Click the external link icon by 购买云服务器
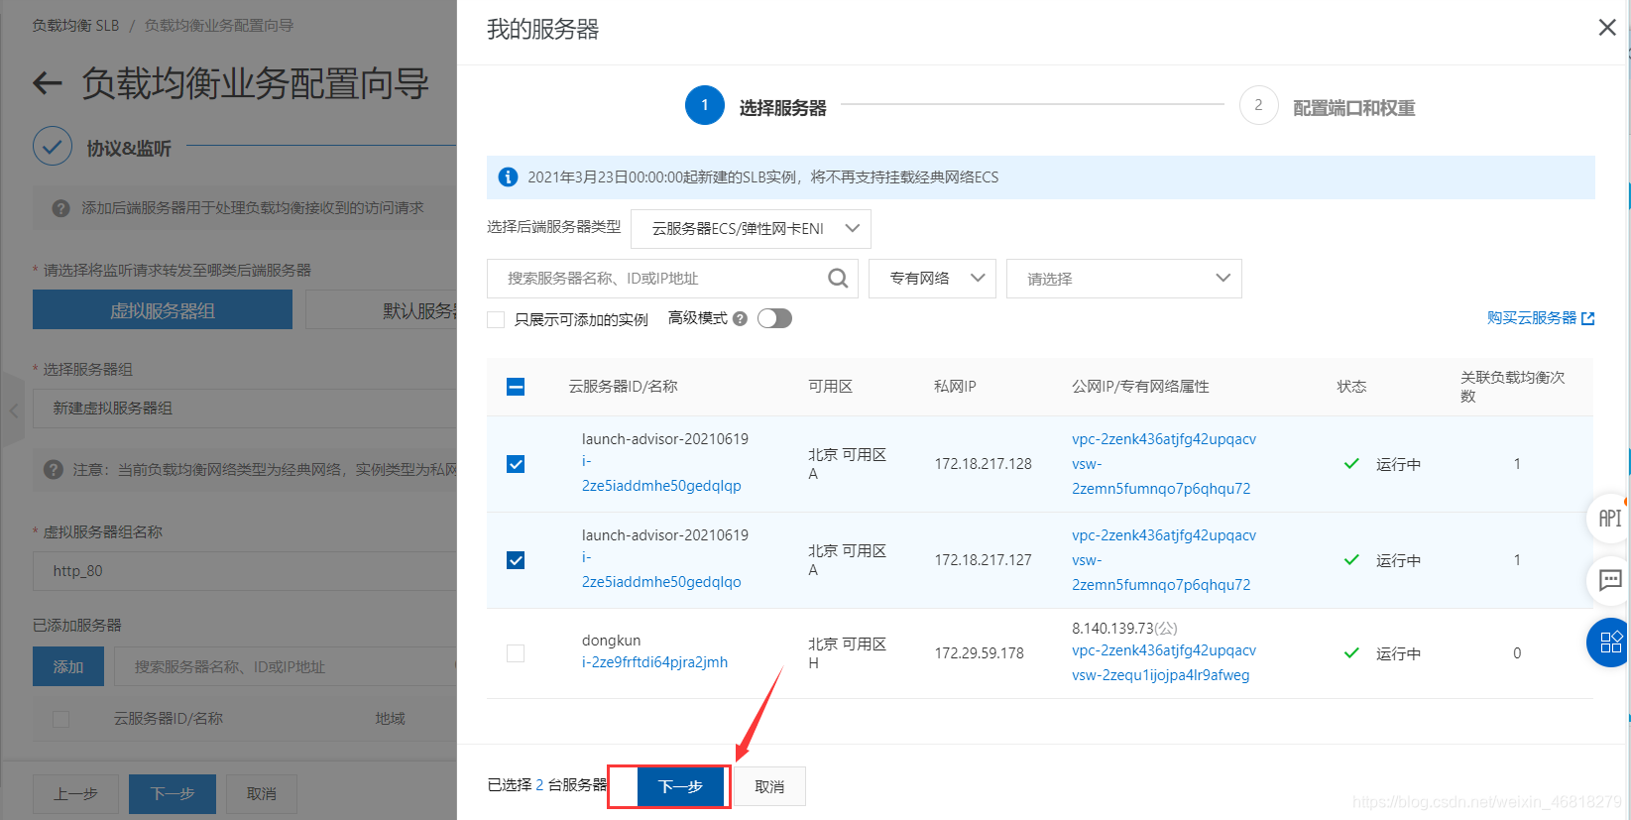 click(1587, 318)
